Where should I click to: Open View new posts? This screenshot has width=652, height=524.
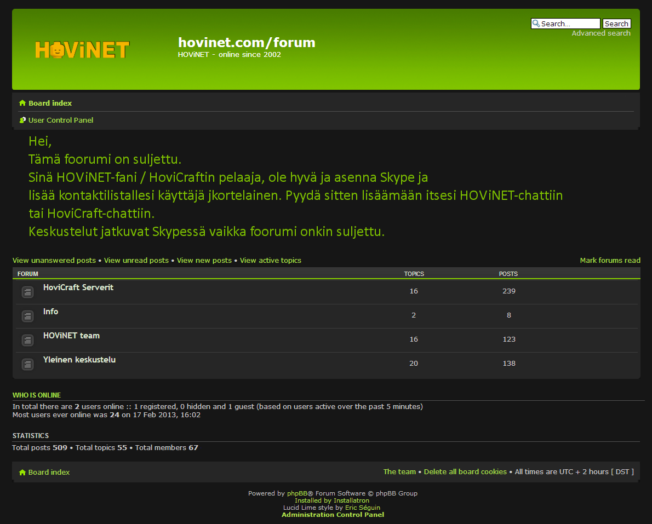click(x=204, y=261)
